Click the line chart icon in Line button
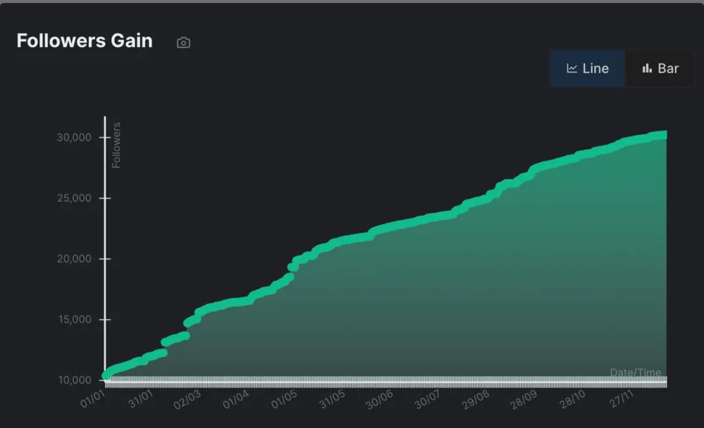The height and width of the screenshot is (428, 704). pyautogui.click(x=572, y=69)
